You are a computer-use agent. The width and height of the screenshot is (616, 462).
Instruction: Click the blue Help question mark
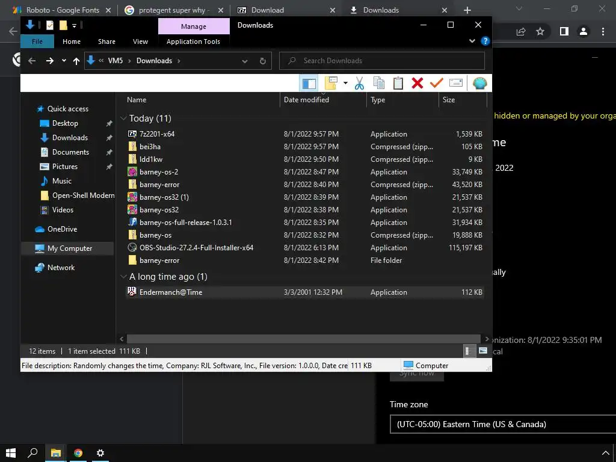pos(485,41)
